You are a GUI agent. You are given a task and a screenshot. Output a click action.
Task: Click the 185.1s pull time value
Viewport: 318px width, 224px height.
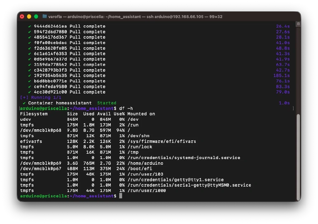coord(281,75)
